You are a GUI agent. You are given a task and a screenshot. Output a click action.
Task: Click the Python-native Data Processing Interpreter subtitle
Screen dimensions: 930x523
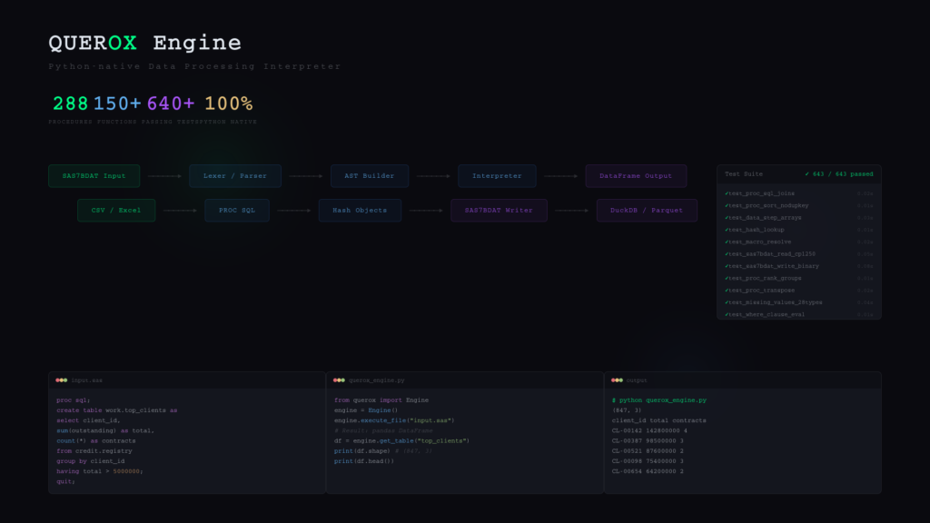click(x=194, y=66)
